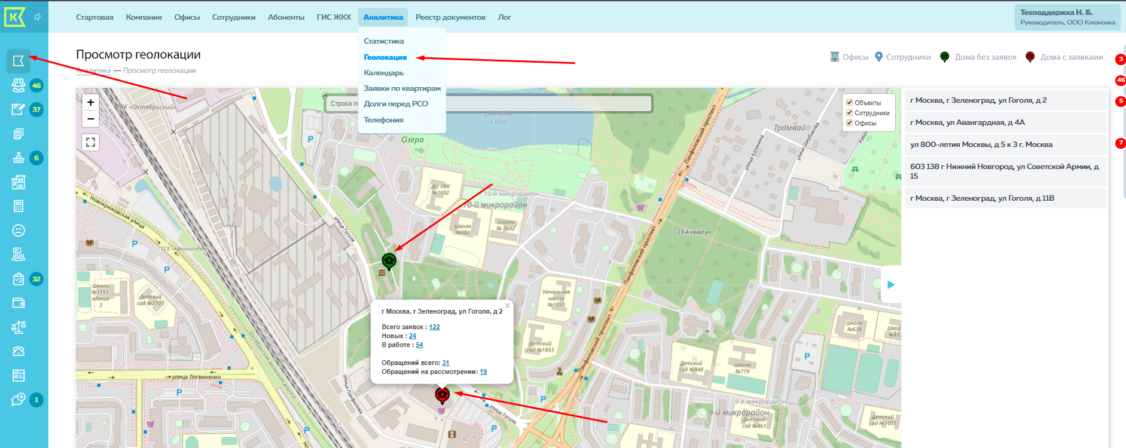Zoom in the map with plus button
The height and width of the screenshot is (448, 1126).
pyautogui.click(x=90, y=102)
